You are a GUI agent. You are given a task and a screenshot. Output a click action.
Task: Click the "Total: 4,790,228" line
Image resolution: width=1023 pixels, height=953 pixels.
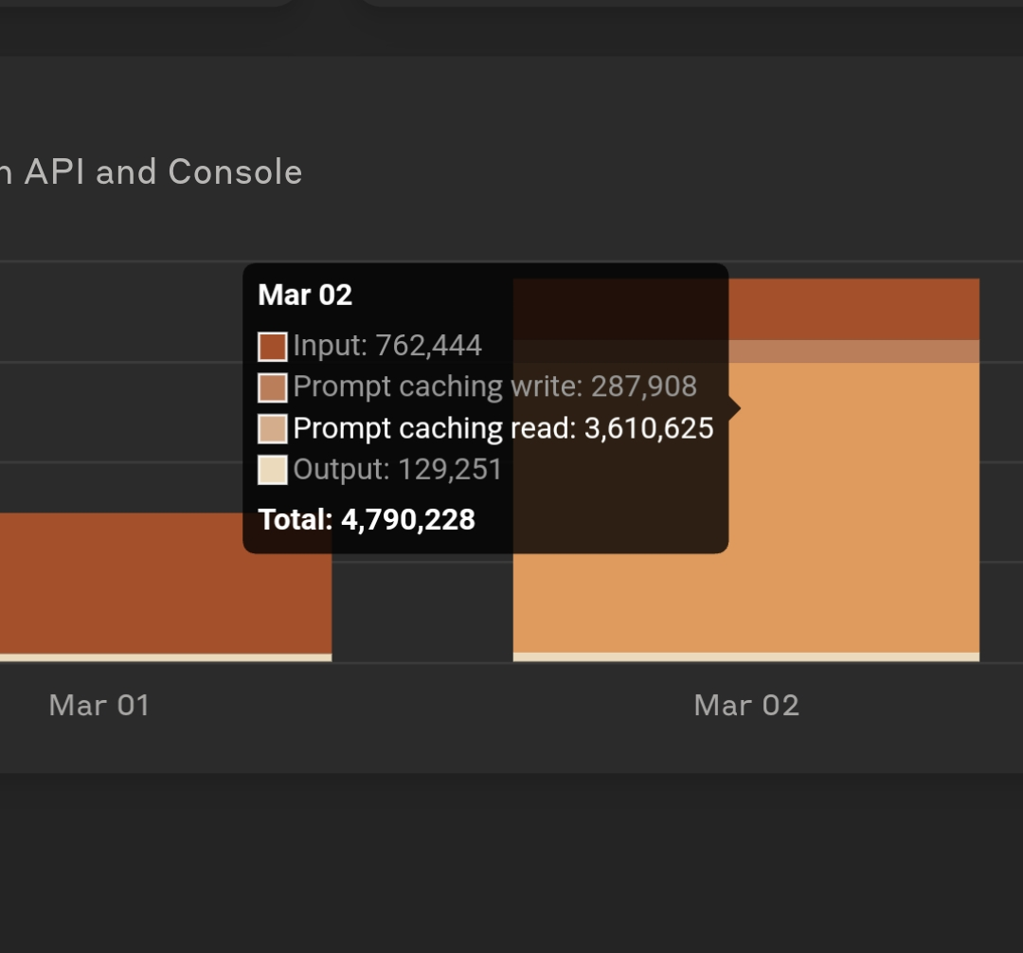tap(367, 519)
